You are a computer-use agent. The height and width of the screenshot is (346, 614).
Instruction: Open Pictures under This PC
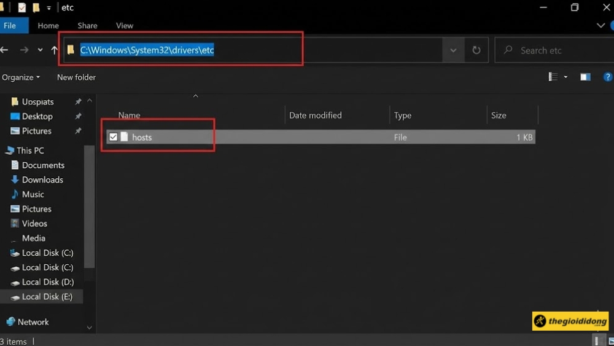[x=36, y=209]
